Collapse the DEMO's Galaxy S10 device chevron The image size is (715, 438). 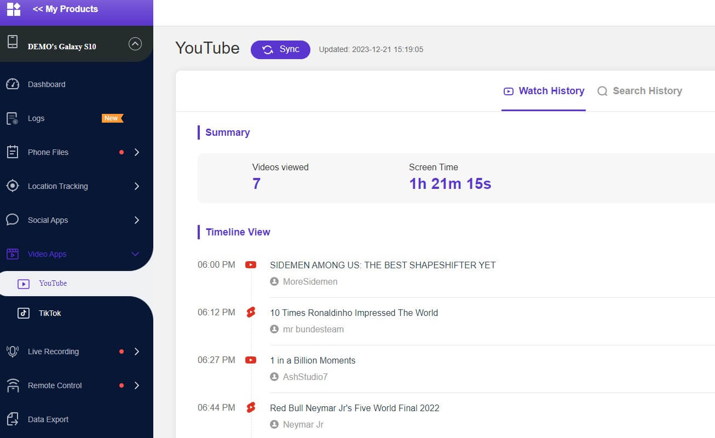click(x=135, y=44)
